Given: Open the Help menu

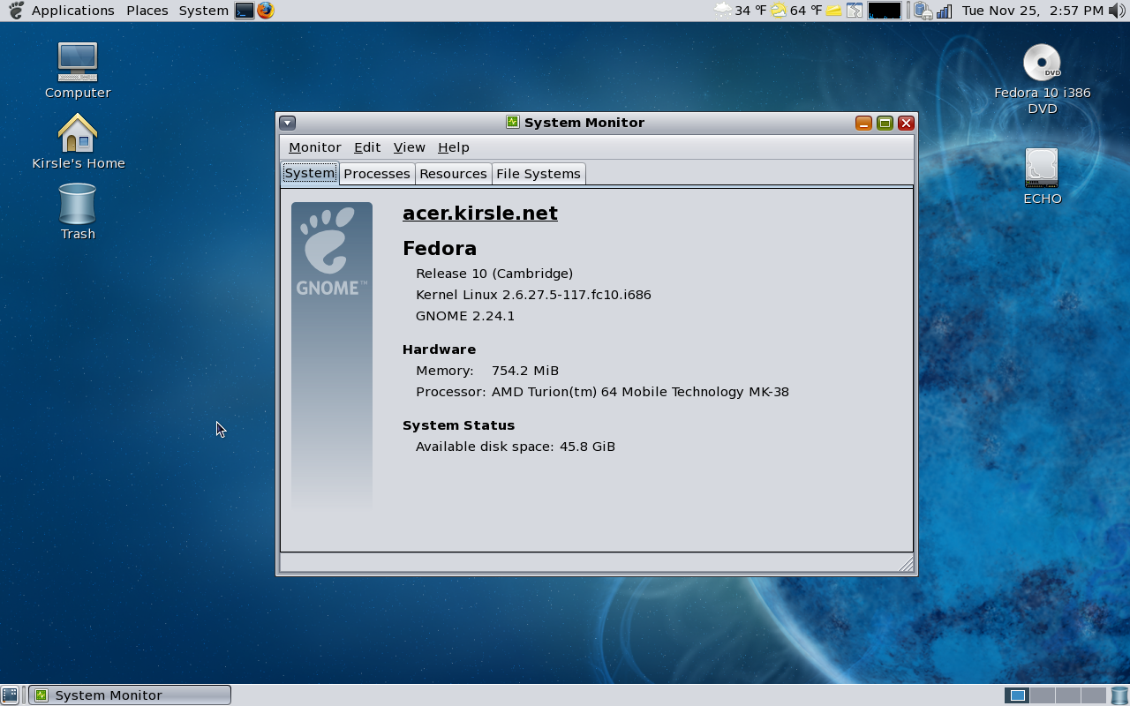Looking at the screenshot, I should [x=454, y=147].
